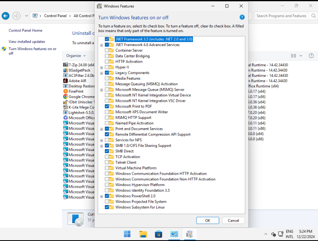
Task: Enable the Hyper-V checkbox
Action: point(107,67)
